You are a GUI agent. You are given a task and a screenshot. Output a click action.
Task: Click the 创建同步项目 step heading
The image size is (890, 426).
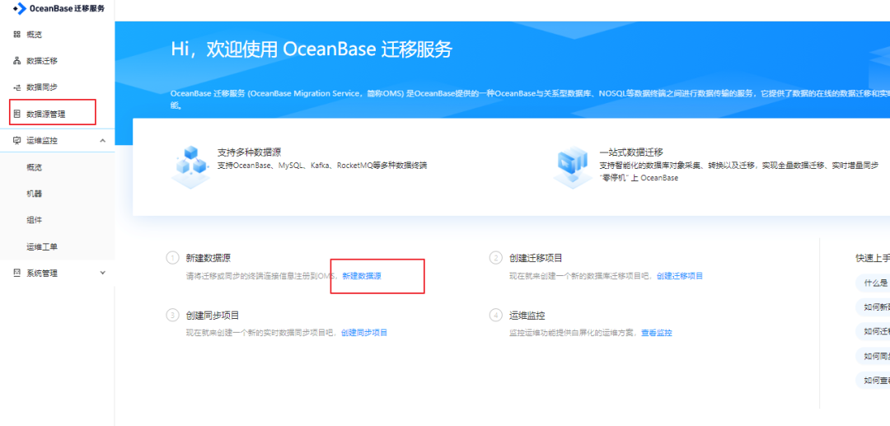[213, 315]
